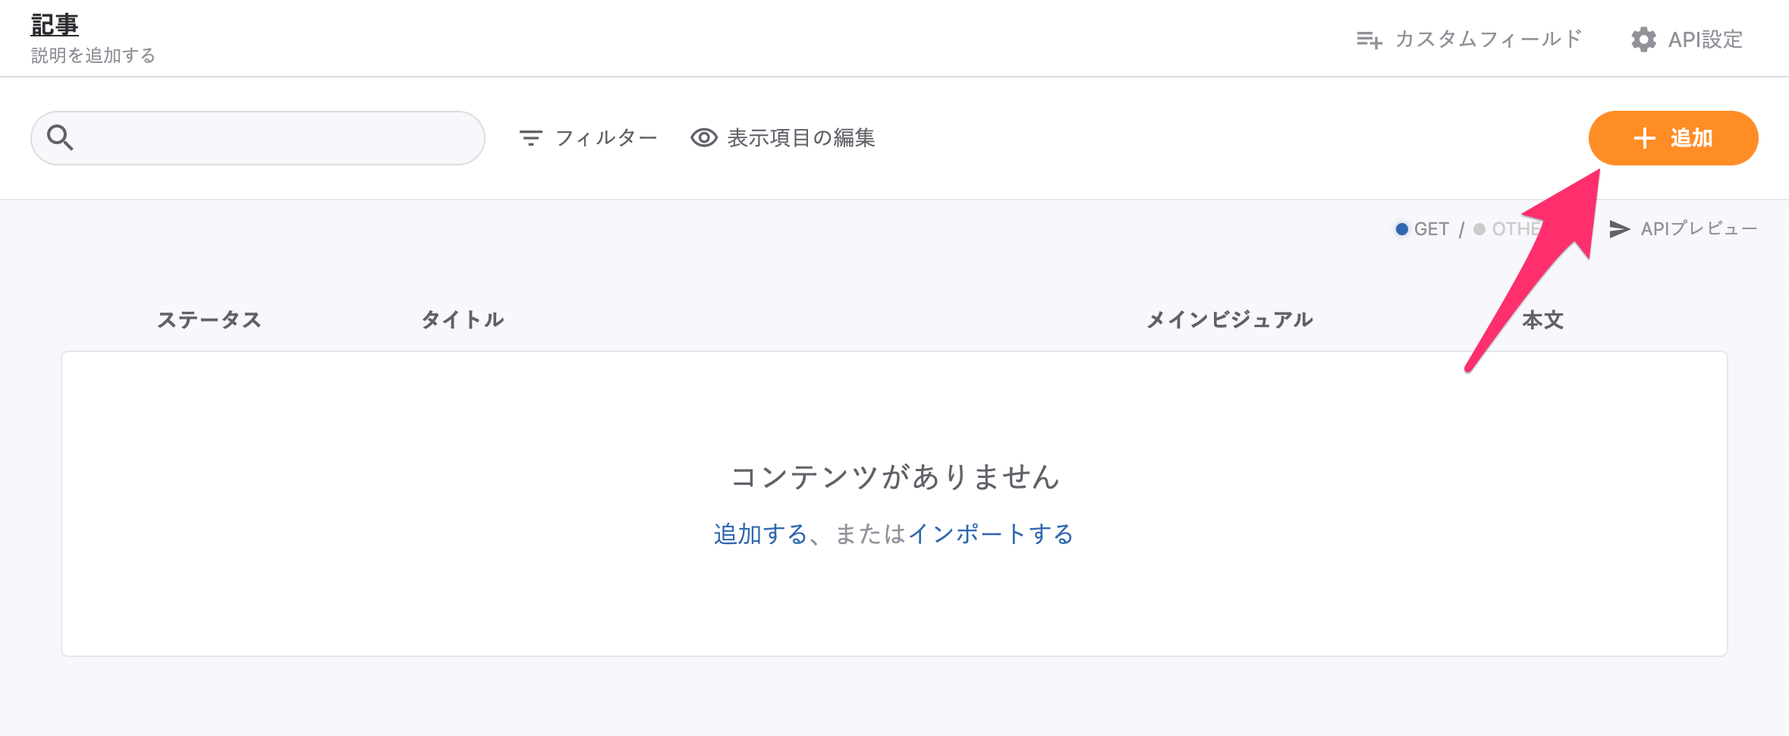Screen dimensions: 1789x736
Task: Click the plus icon on orange button
Action: pos(1644,138)
